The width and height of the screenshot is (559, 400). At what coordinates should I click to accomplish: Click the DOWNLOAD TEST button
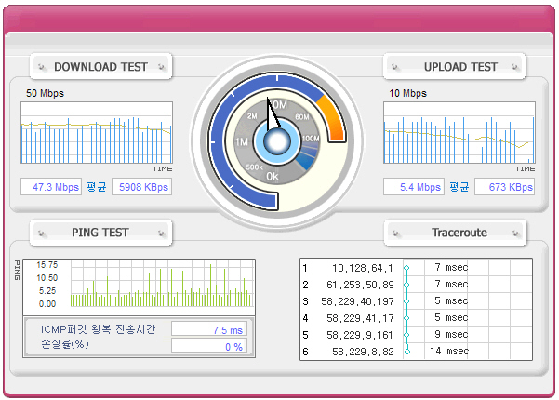pos(100,67)
